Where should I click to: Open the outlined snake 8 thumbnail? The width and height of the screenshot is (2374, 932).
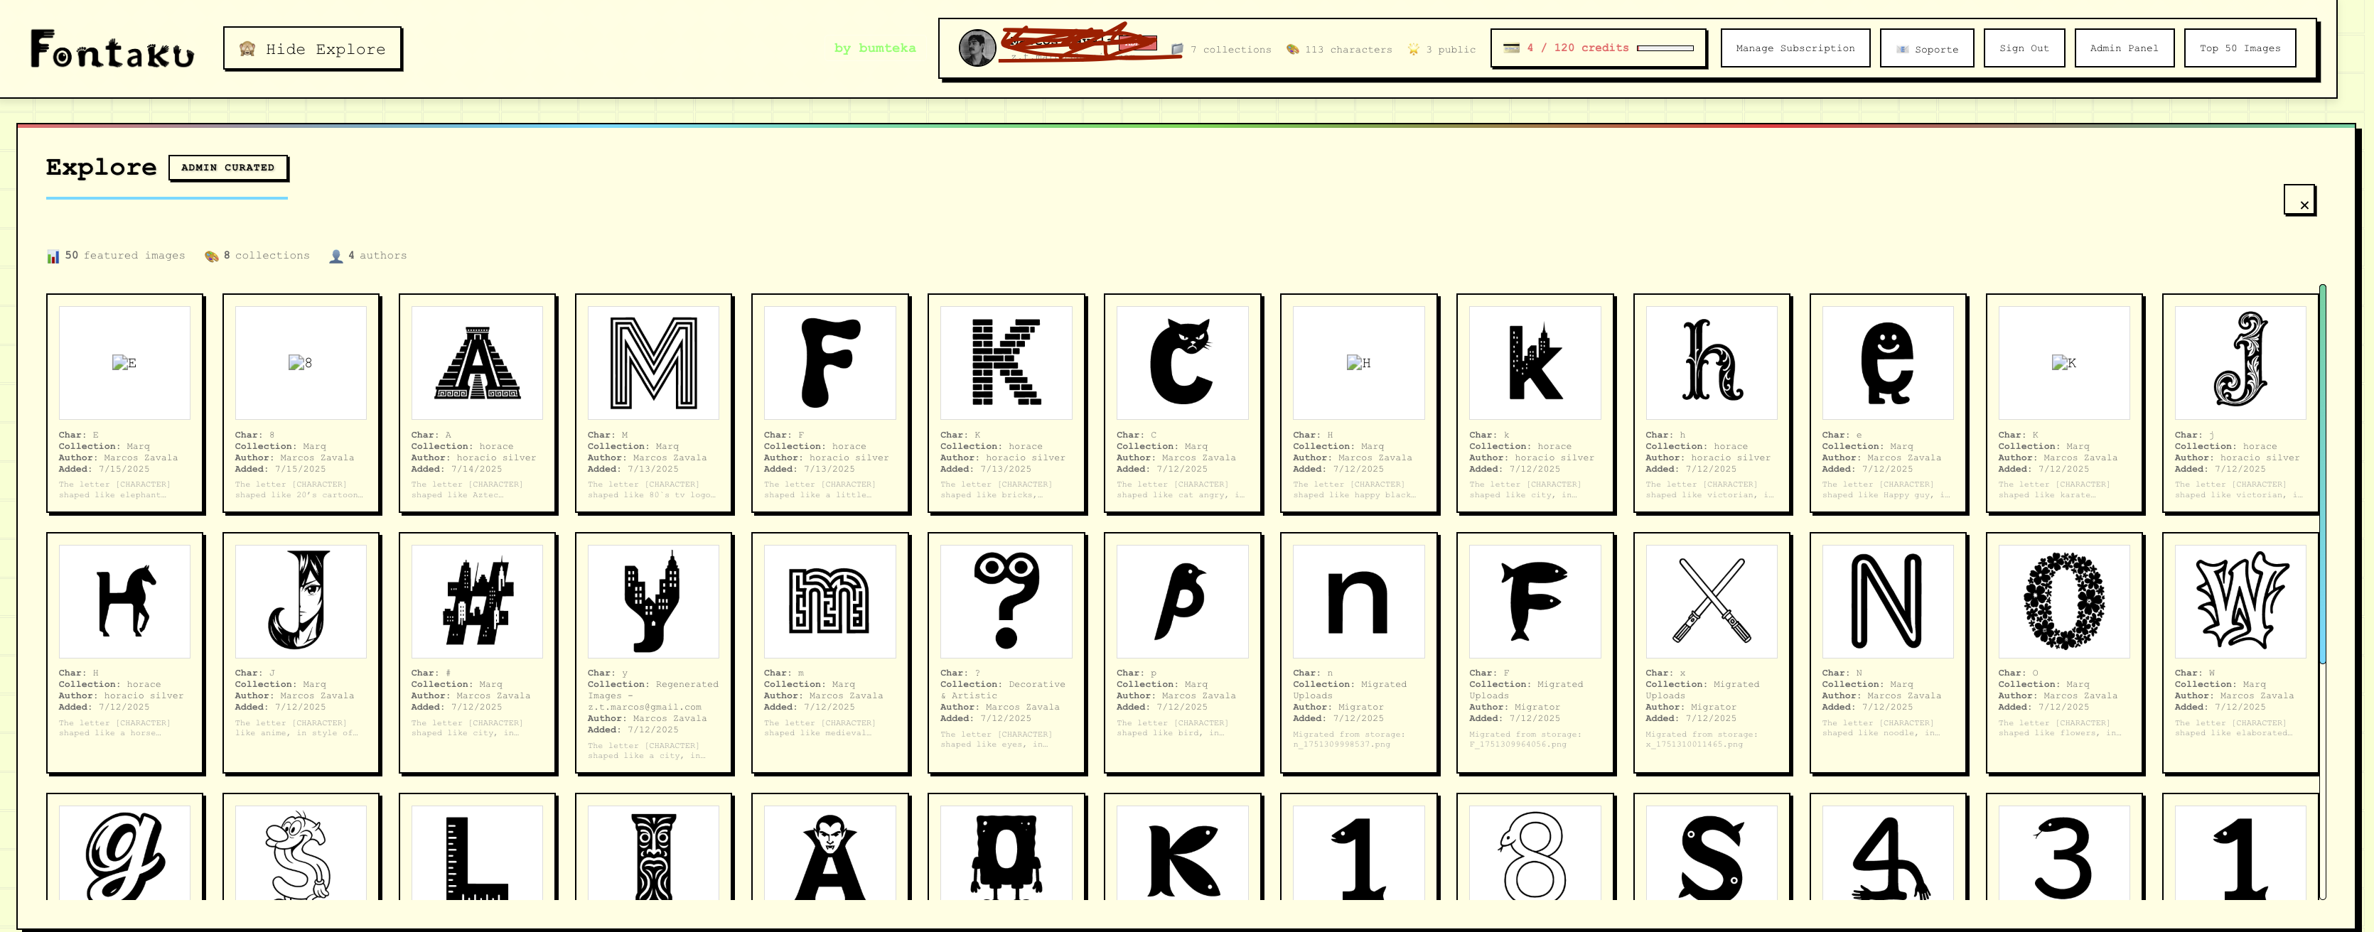(1535, 854)
